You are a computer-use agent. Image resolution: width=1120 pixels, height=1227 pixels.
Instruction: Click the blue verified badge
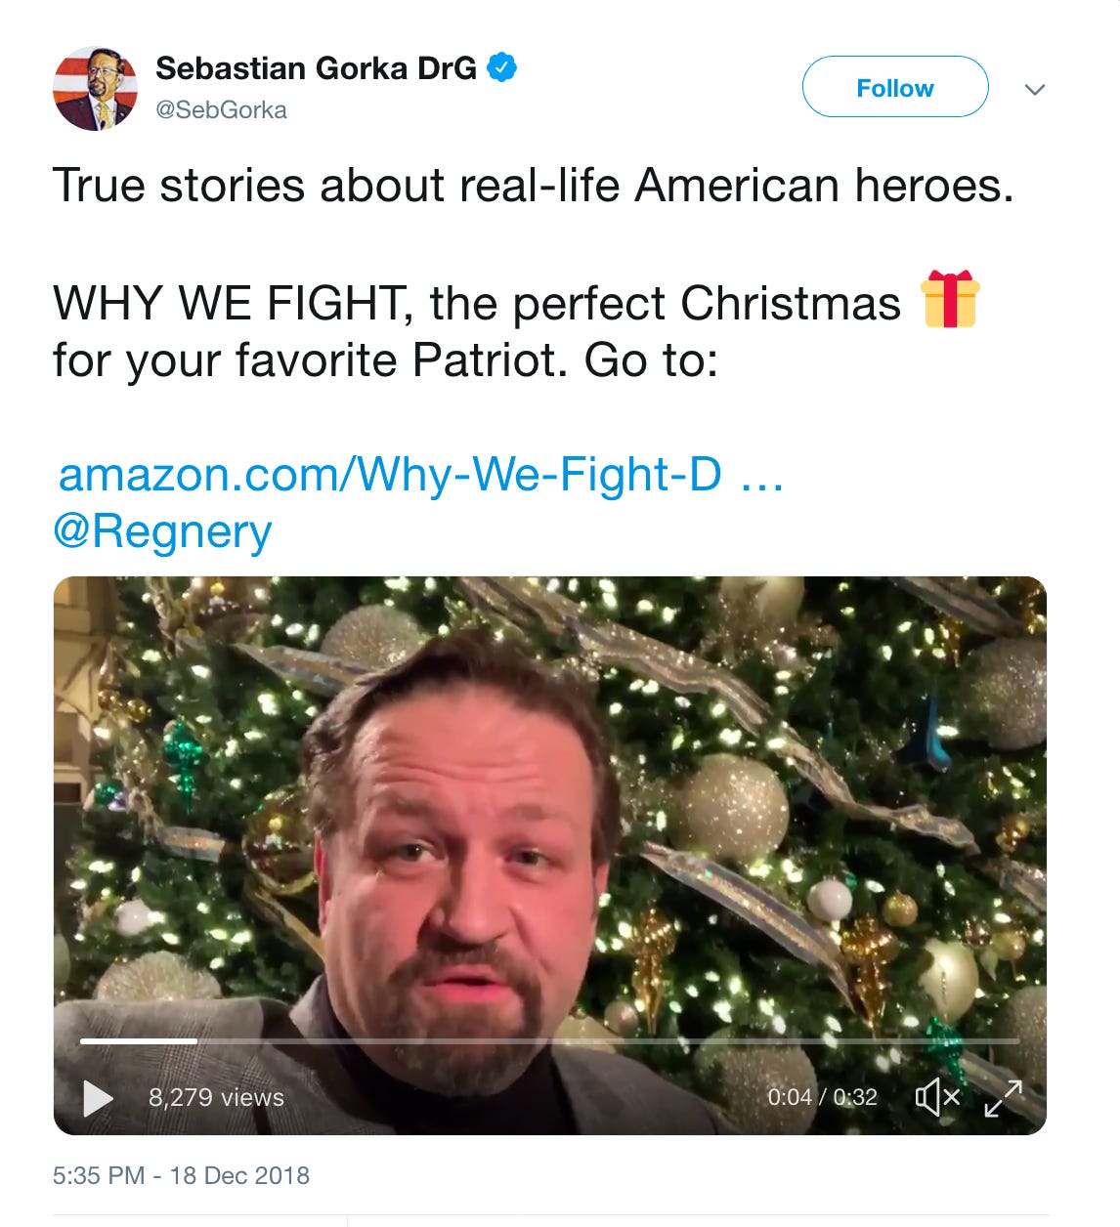(x=501, y=68)
